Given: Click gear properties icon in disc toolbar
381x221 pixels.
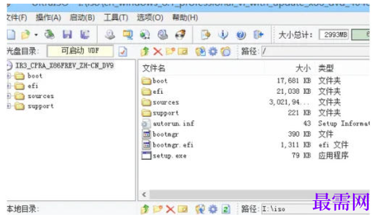Looking at the screenshot, I should coord(213,51).
